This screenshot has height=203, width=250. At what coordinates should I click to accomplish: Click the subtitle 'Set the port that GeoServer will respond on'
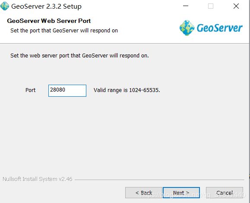pos(64,31)
